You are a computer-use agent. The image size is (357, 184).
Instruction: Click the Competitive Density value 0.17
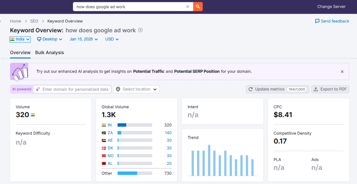(x=280, y=141)
